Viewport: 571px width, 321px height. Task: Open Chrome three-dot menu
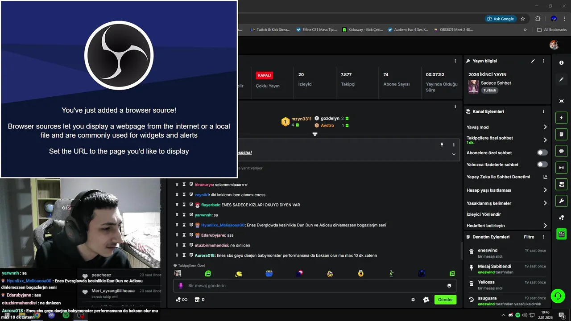tap(563, 19)
